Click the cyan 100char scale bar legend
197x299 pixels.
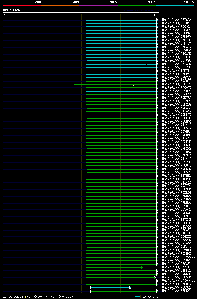point(138,297)
